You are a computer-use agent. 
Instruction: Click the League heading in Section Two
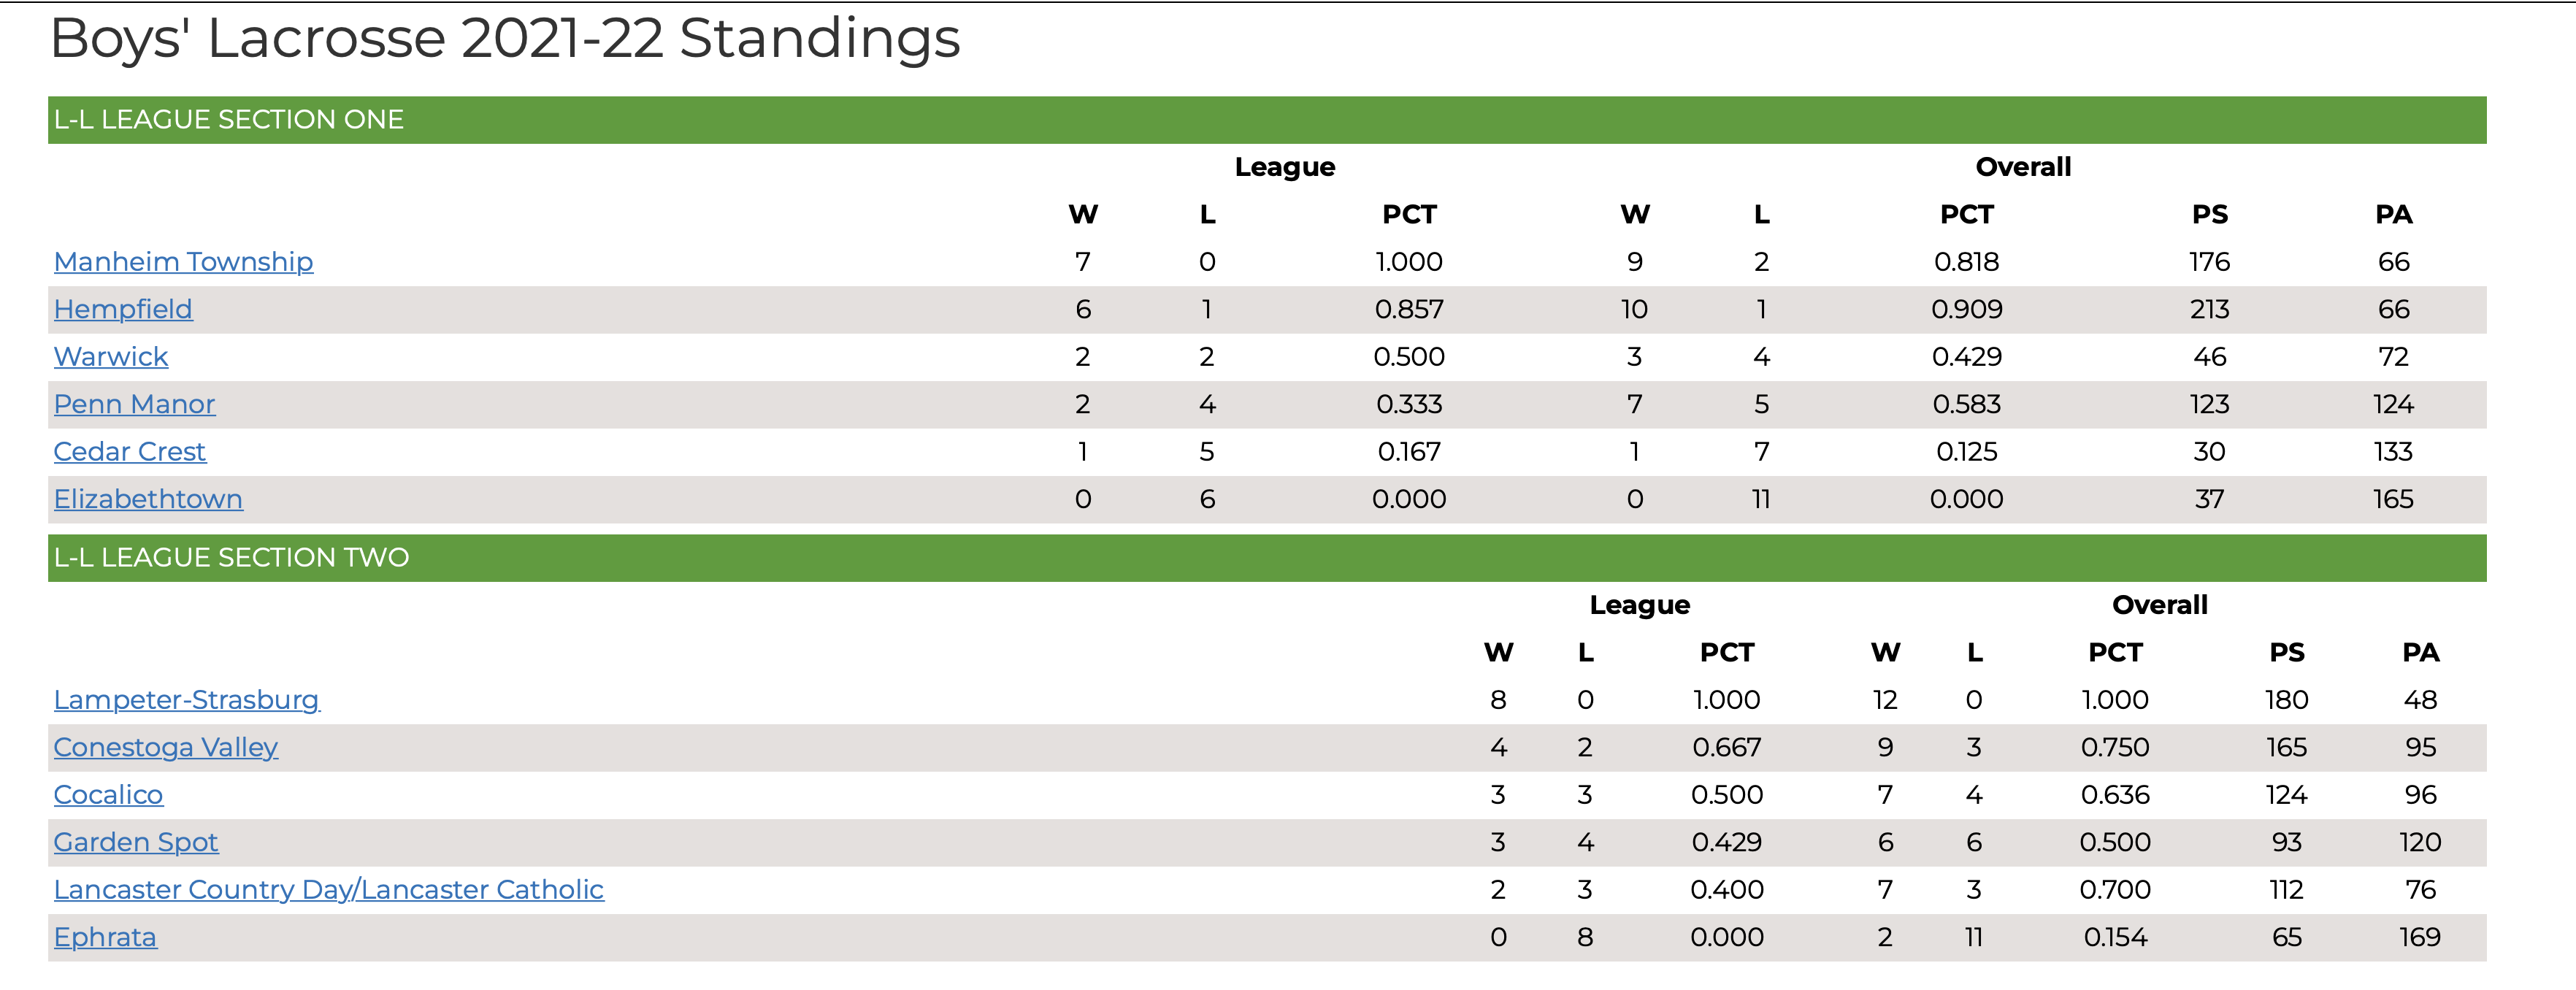click(1640, 605)
